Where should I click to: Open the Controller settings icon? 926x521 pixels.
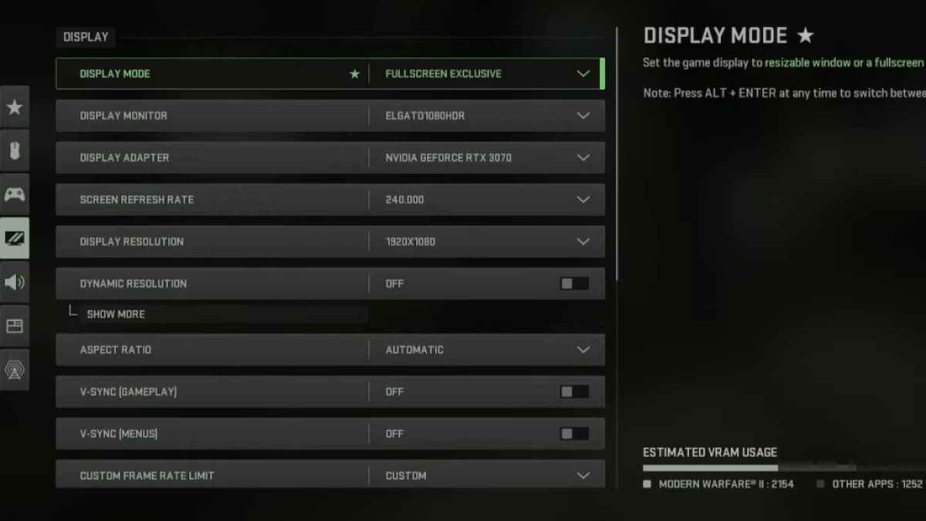coord(15,194)
